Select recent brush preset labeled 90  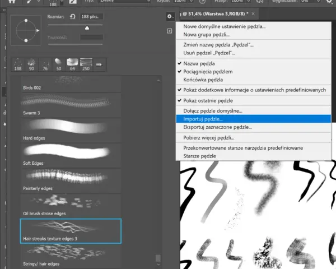coord(31,64)
